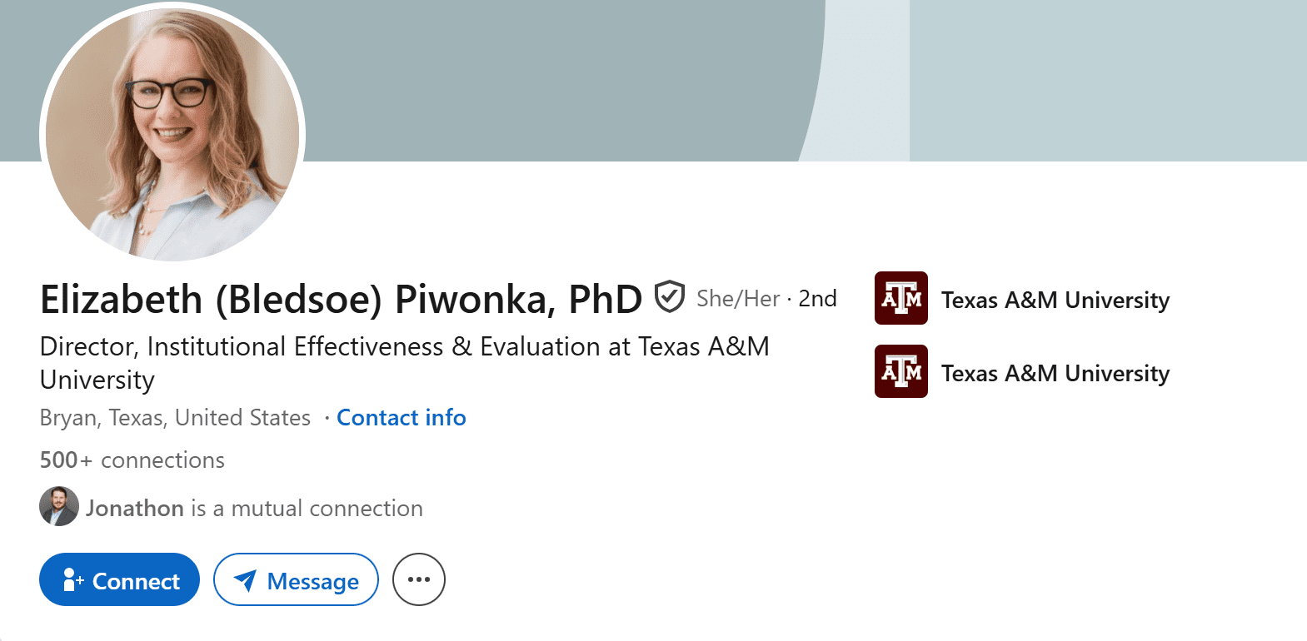
Task: Click the paper plane icon on Message
Action: tap(245, 580)
